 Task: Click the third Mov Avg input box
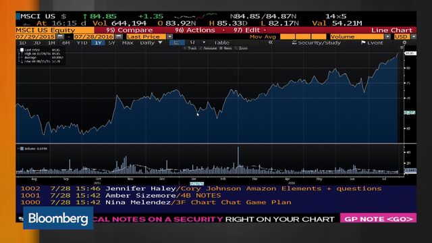(x=319, y=36)
